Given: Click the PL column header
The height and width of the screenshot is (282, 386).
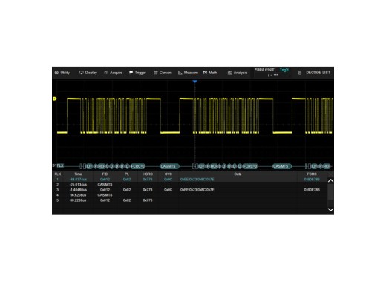Looking at the screenshot, I should [127, 174].
